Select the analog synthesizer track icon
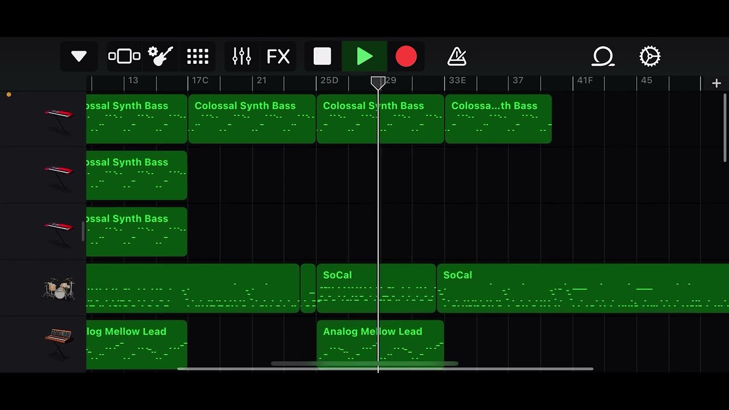 [x=59, y=343]
